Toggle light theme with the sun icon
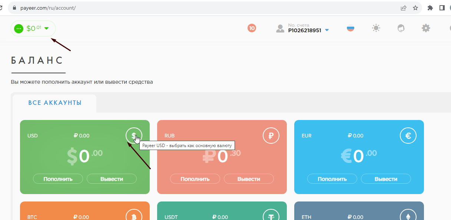 click(376, 28)
